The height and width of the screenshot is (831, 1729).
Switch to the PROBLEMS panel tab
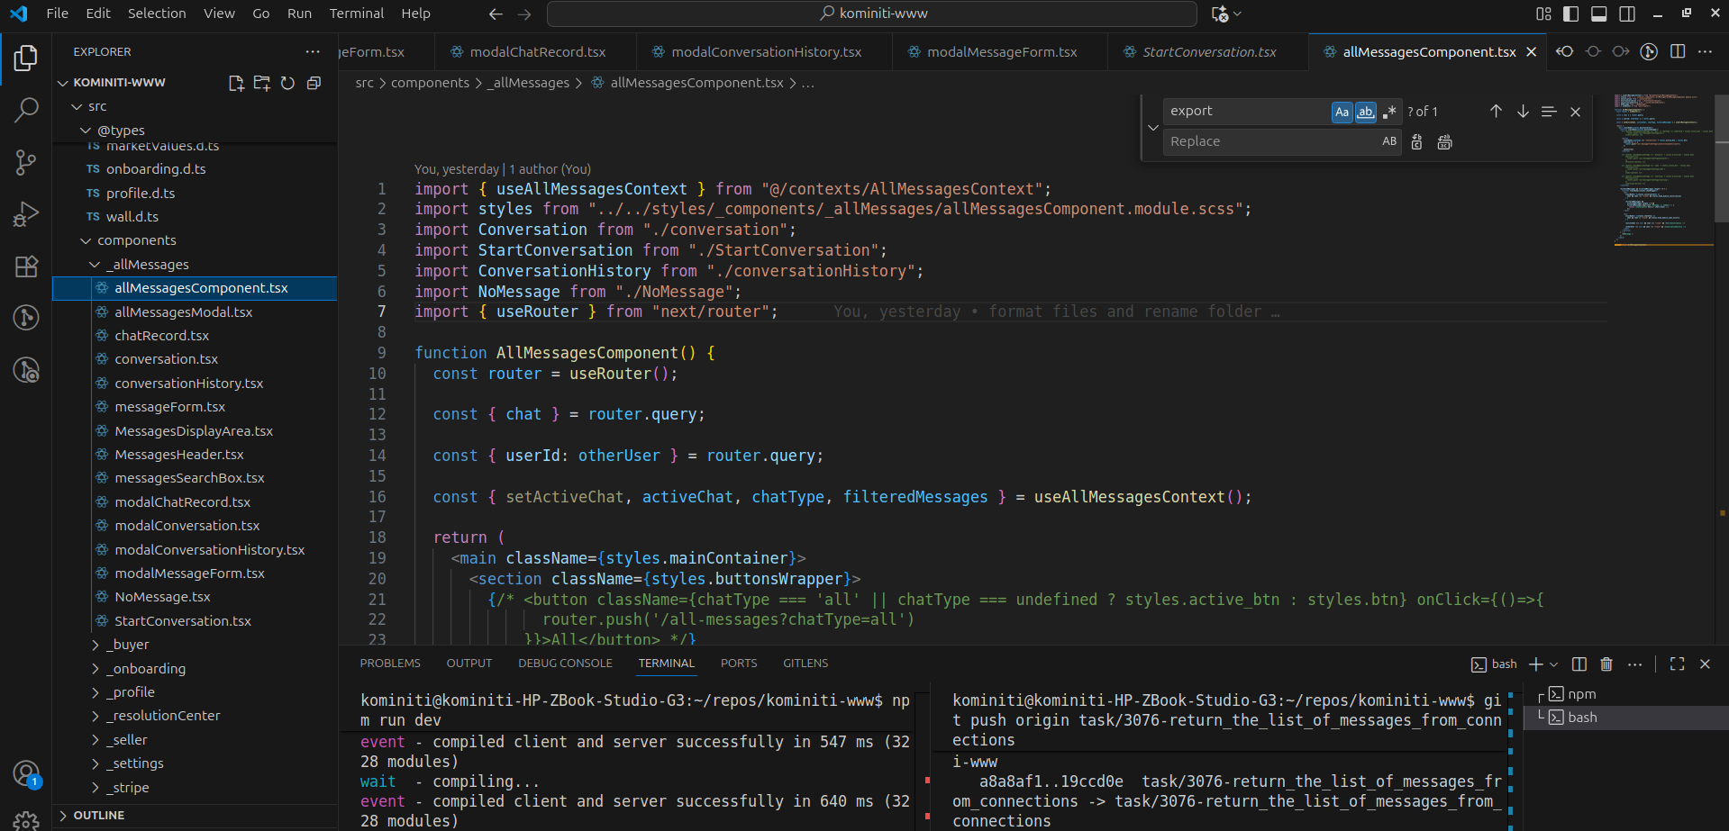[x=390, y=664]
